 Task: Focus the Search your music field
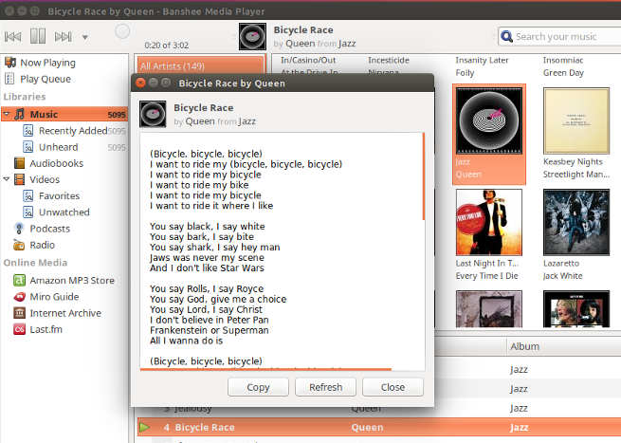(x=559, y=36)
